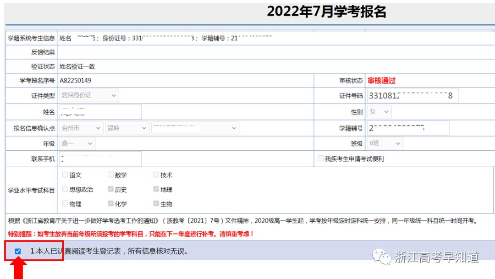Select the 生物 subject checkbox
Image resolution: width=495 pixels, height=279 pixels.
pyautogui.click(x=156, y=204)
